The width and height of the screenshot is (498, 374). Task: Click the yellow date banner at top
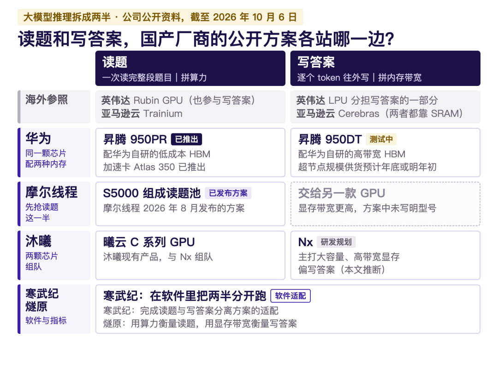(160, 17)
